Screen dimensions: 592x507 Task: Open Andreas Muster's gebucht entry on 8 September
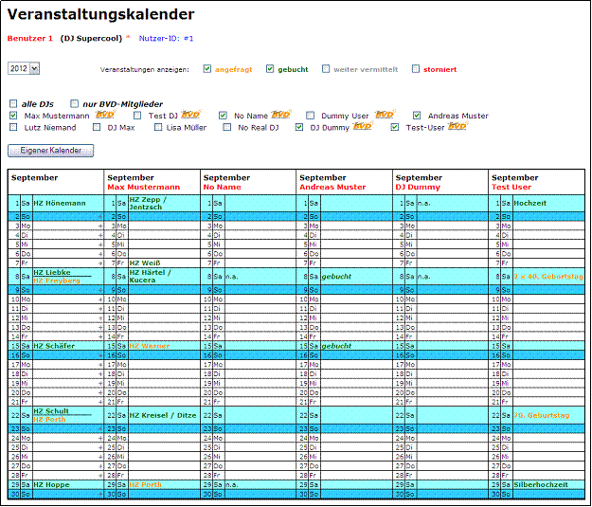pyautogui.click(x=335, y=277)
